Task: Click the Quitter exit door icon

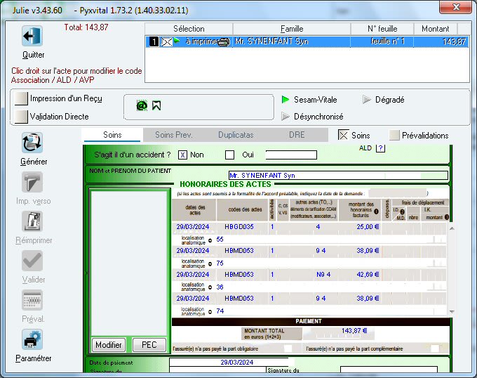Action: [x=32, y=36]
